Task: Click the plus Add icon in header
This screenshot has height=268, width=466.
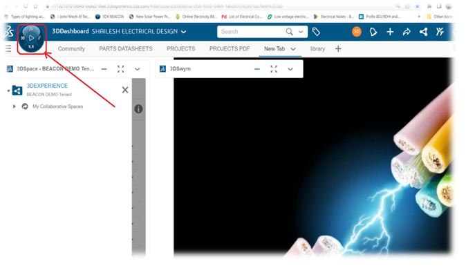Action: [x=390, y=32]
